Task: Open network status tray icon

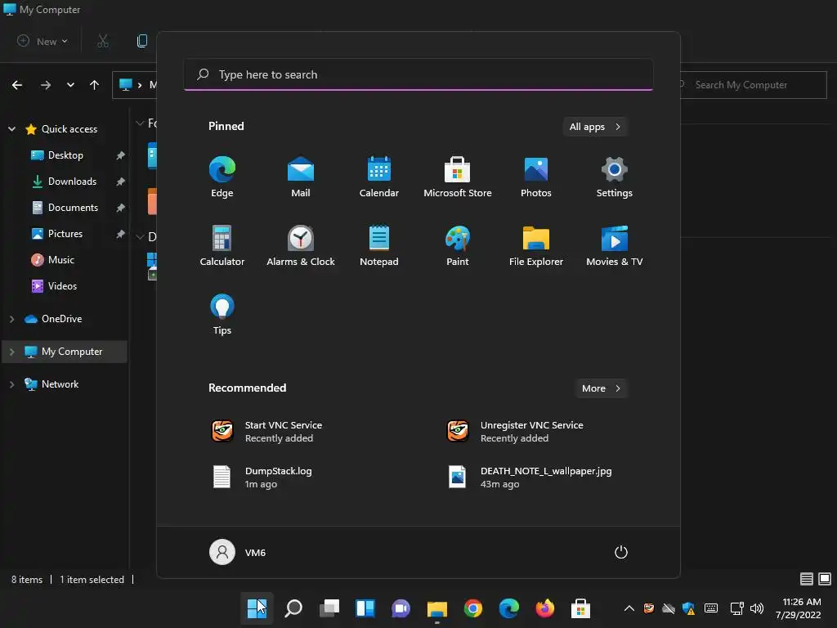Action: tap(736, 608)
